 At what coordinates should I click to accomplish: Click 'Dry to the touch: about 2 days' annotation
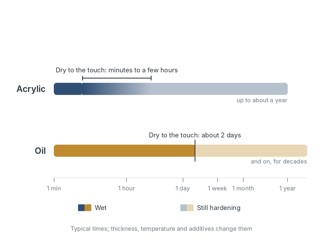(195, 135)
